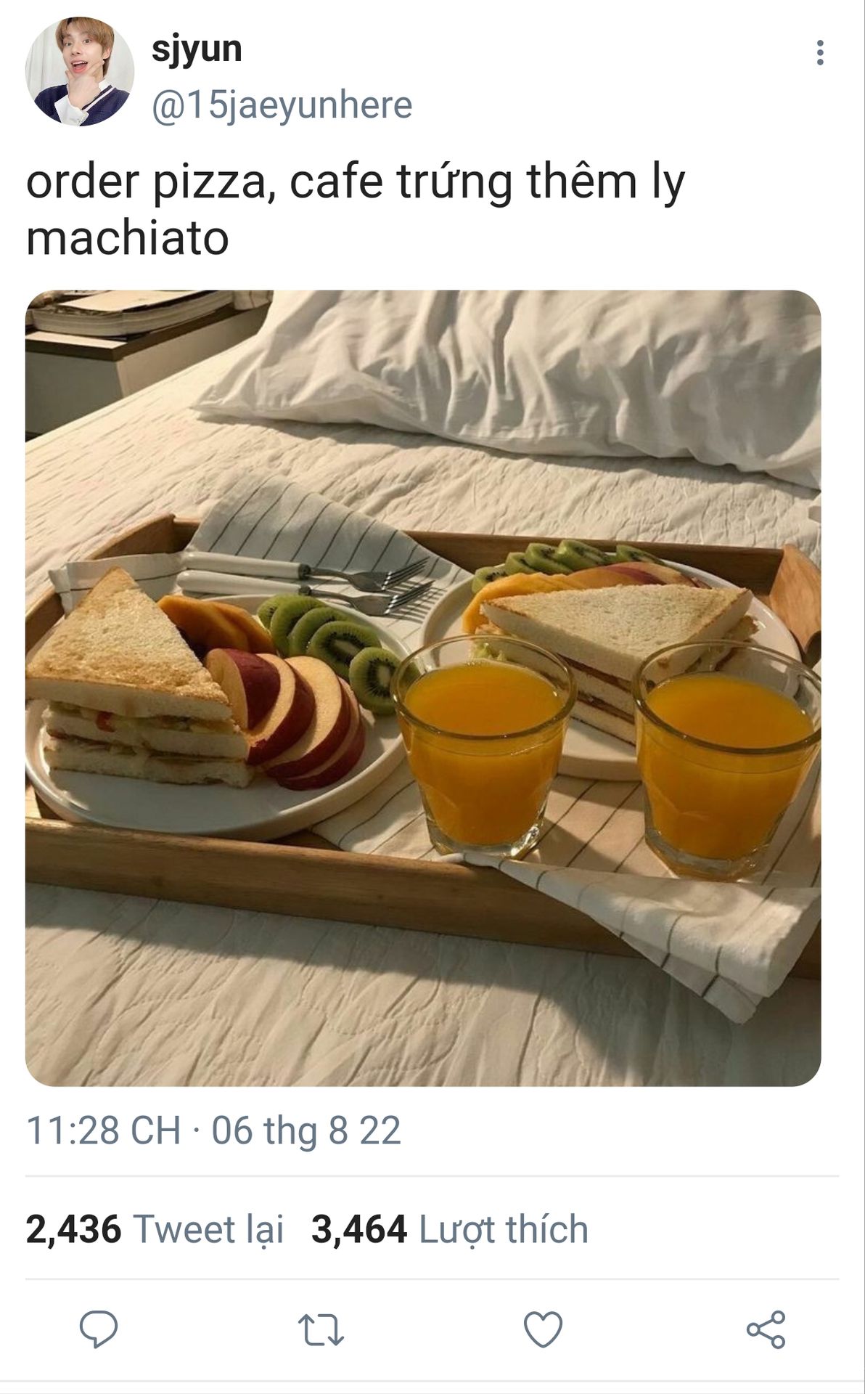This screenshot has height=1394, width=865.
Task: Open the share icon options
Action: [766, 1329]
